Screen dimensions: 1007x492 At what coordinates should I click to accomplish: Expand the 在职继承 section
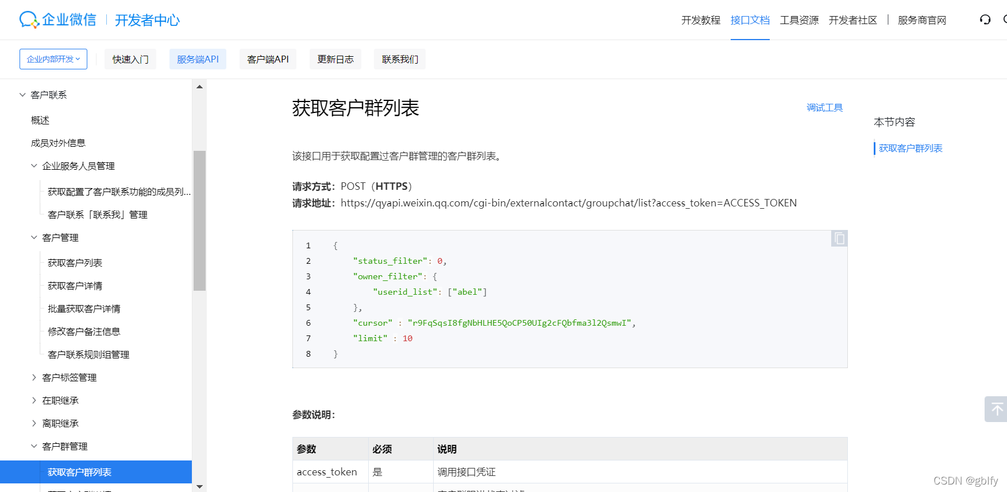[34, 400]
